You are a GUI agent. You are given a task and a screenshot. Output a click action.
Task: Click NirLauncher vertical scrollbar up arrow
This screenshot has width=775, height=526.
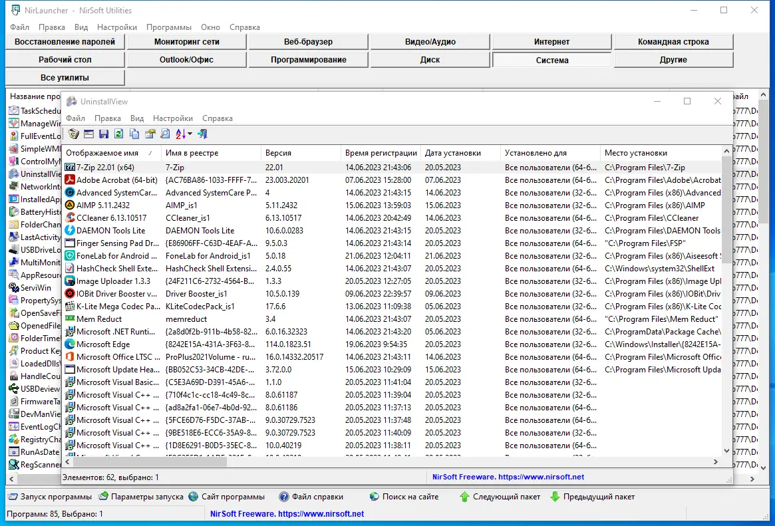(763, 94)
